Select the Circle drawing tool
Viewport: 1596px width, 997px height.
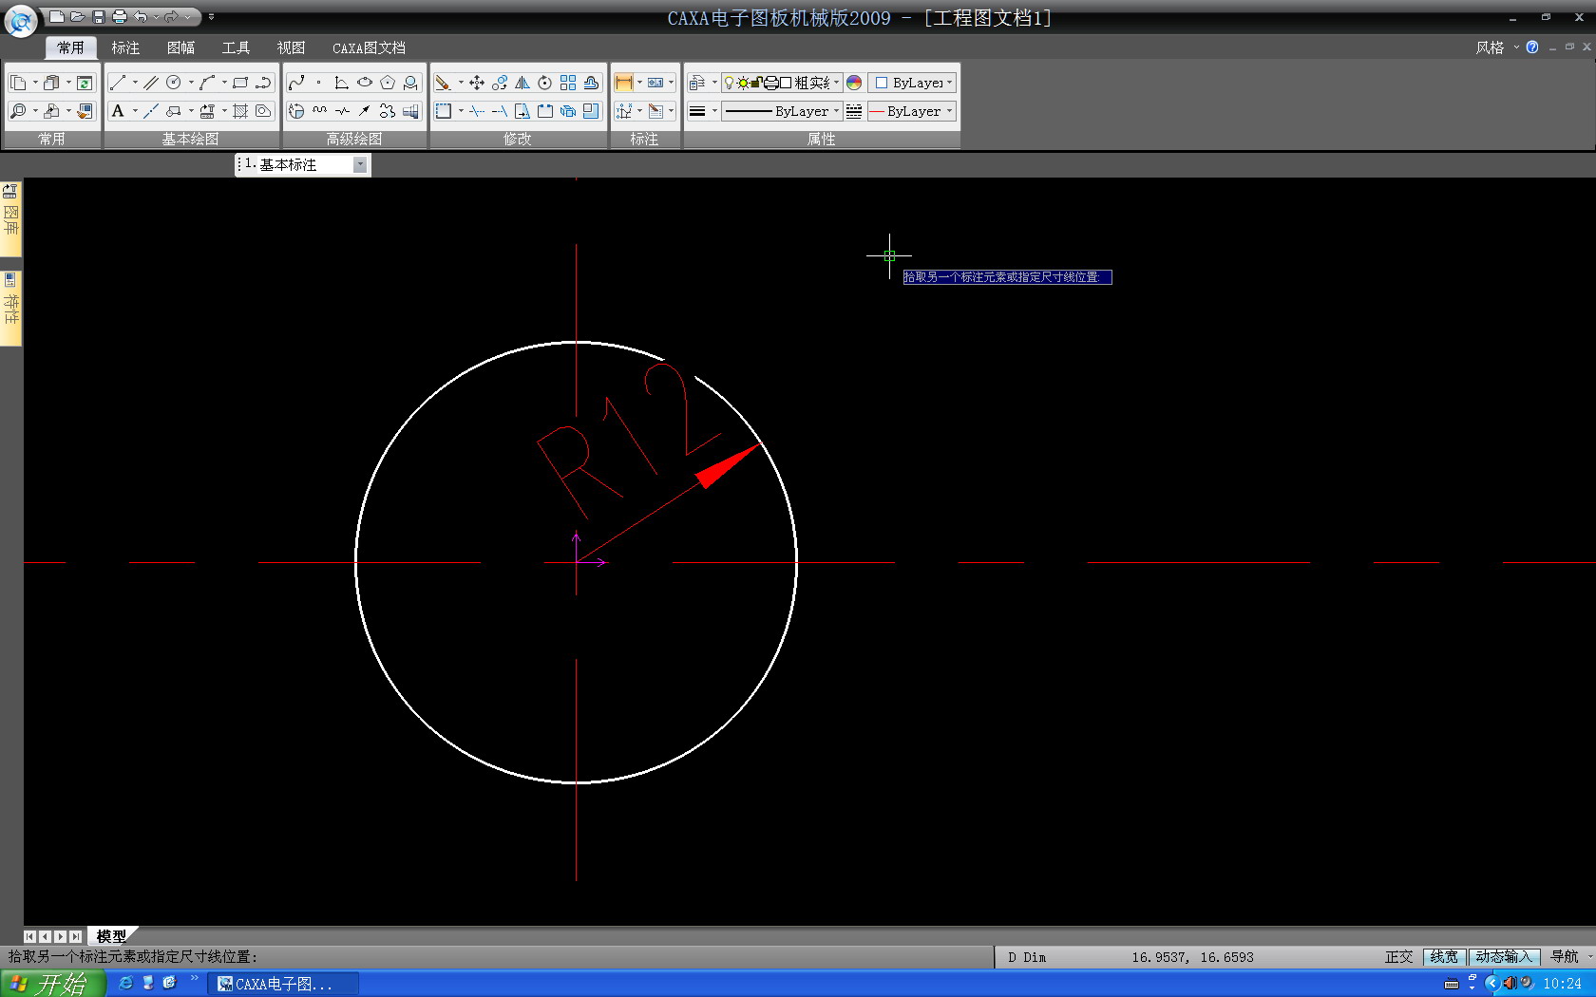(x=173, y=83)
